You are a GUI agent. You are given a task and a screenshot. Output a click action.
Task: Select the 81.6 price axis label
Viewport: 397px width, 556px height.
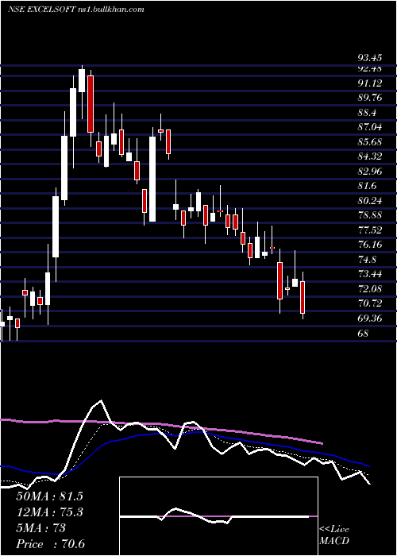pos(367,186)
